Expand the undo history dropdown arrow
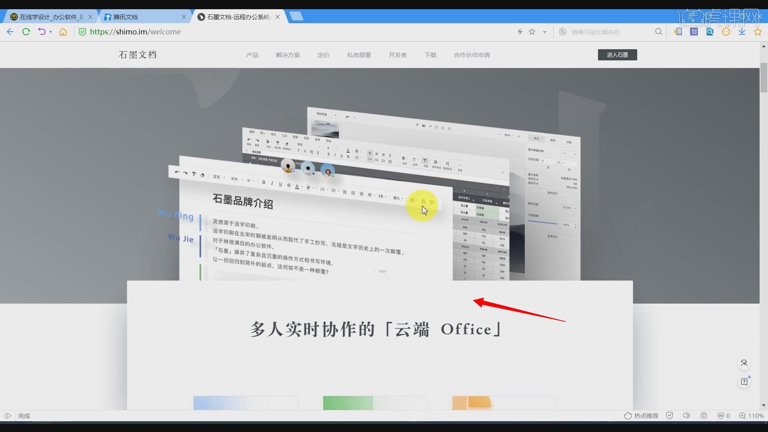 coord(51,32)
